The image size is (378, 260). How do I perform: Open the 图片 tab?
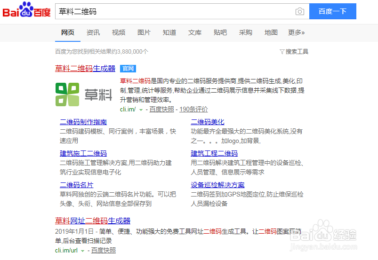point(144,32)
